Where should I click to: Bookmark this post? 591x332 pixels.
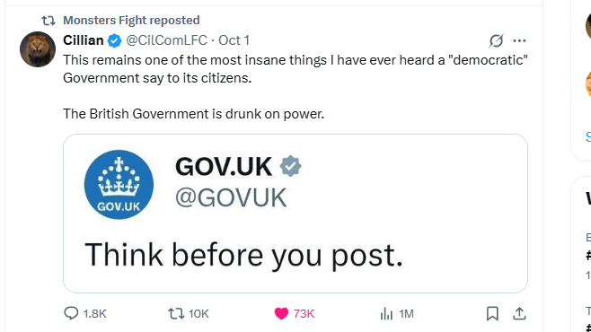point(492,313)
